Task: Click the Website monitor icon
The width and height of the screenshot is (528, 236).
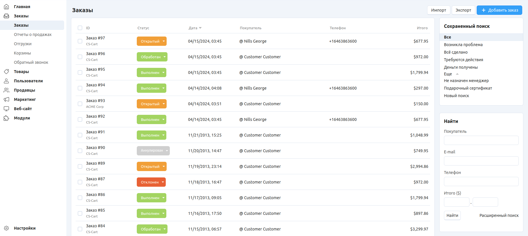Action: pyautogui.click(x=6, y=109)
